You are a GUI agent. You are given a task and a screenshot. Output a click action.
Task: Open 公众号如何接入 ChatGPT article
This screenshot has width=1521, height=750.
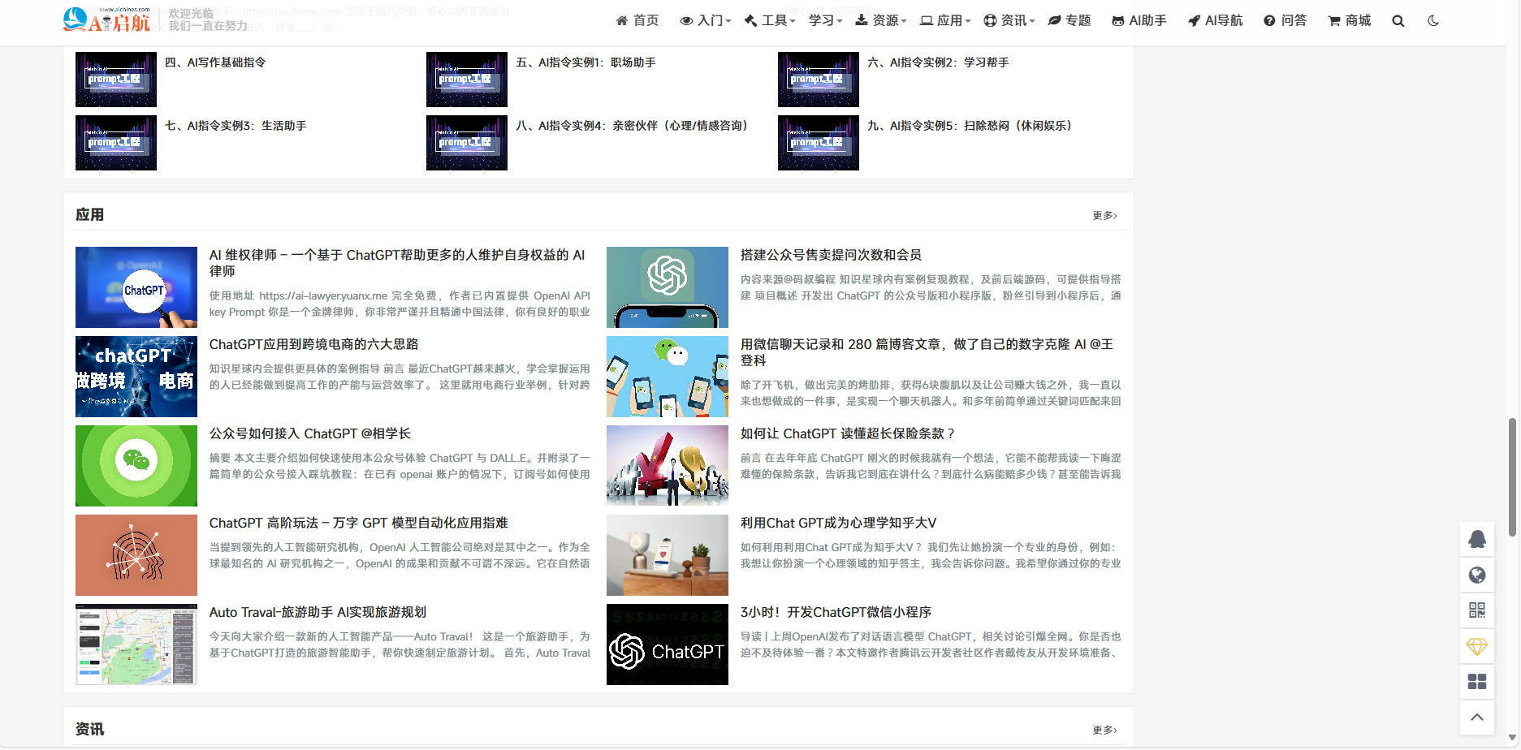click(310, 433)
